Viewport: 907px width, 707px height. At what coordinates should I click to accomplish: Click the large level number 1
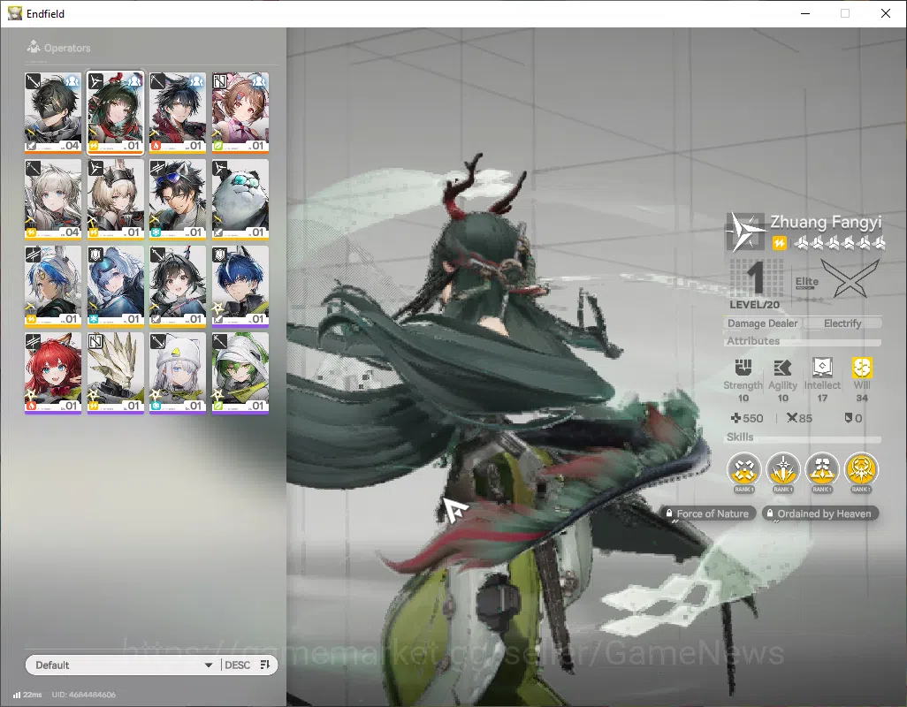[x=754, y=278]
